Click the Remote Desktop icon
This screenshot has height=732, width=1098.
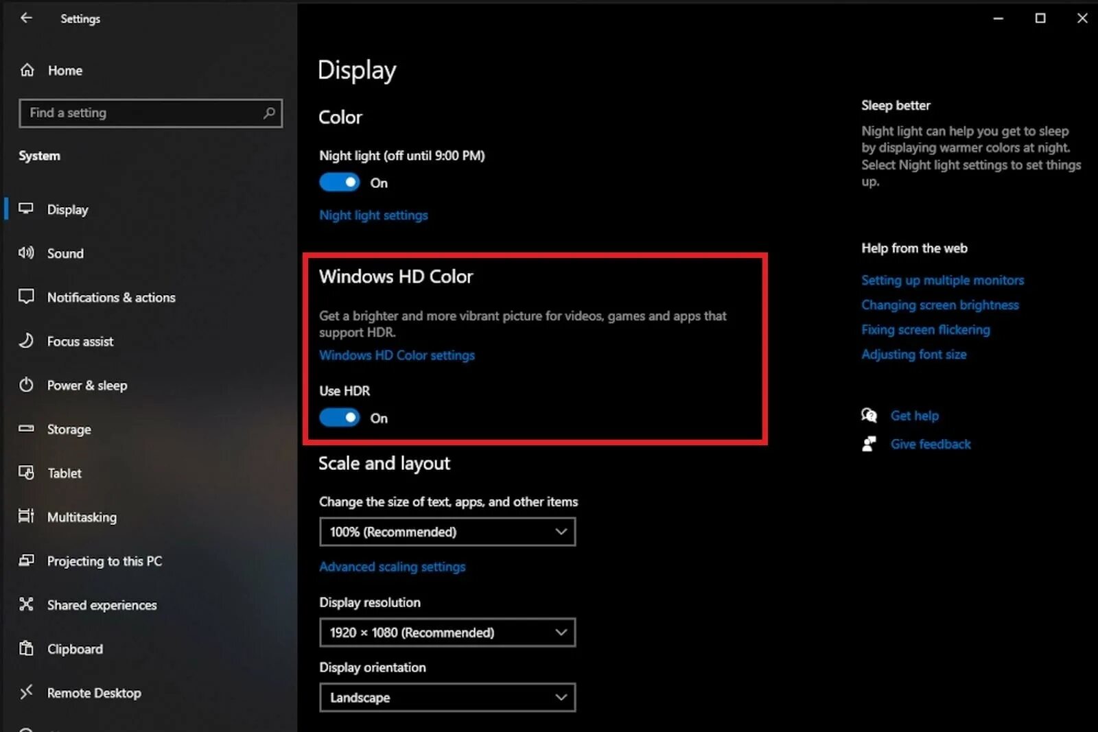coord(26,692)
